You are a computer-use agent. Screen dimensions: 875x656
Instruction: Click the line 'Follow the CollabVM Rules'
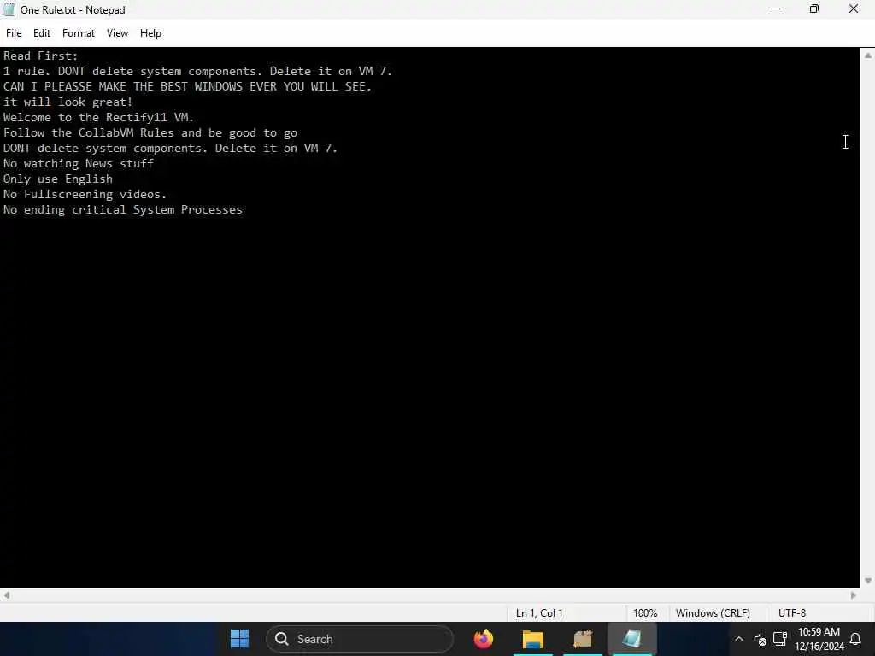(150, 132)
